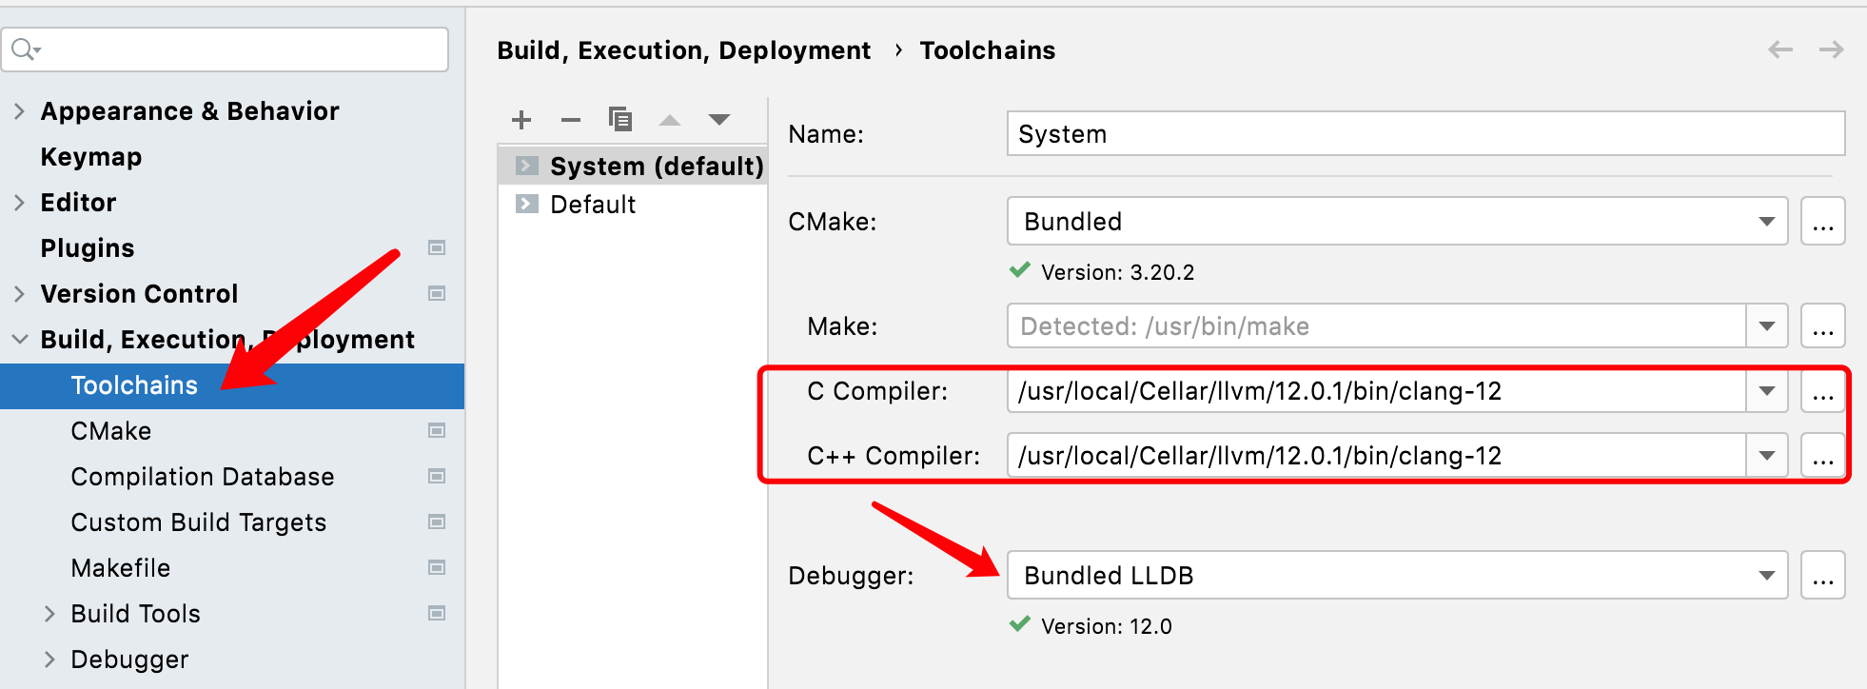Browse for Make executable with ellipsis button

(x=1823, y=326)
